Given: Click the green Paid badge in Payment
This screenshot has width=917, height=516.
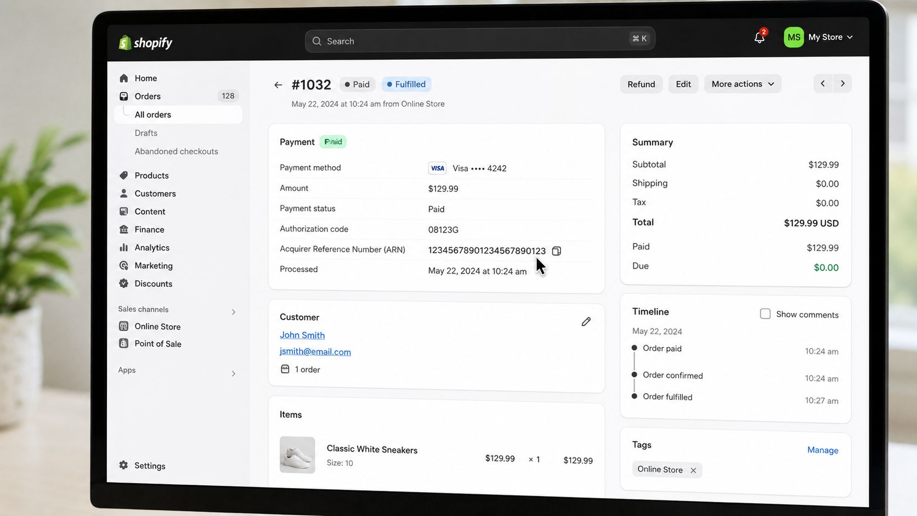Looking at the screenshot, I should 333,141.
